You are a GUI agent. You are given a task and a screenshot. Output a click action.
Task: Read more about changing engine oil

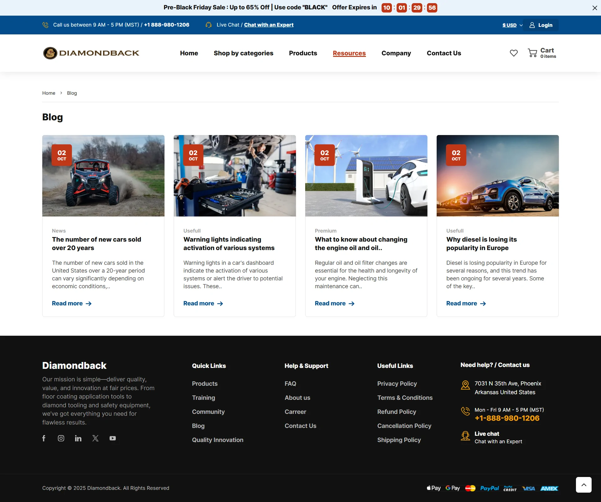(x=335, y=304)
